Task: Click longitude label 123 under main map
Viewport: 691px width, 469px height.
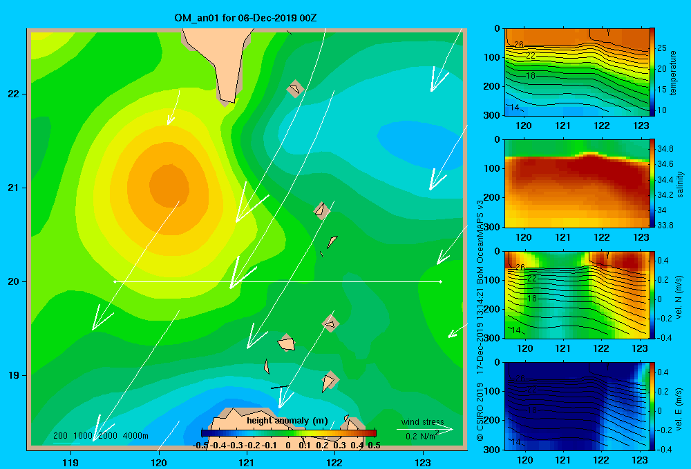Action: (x=423, y=462)
